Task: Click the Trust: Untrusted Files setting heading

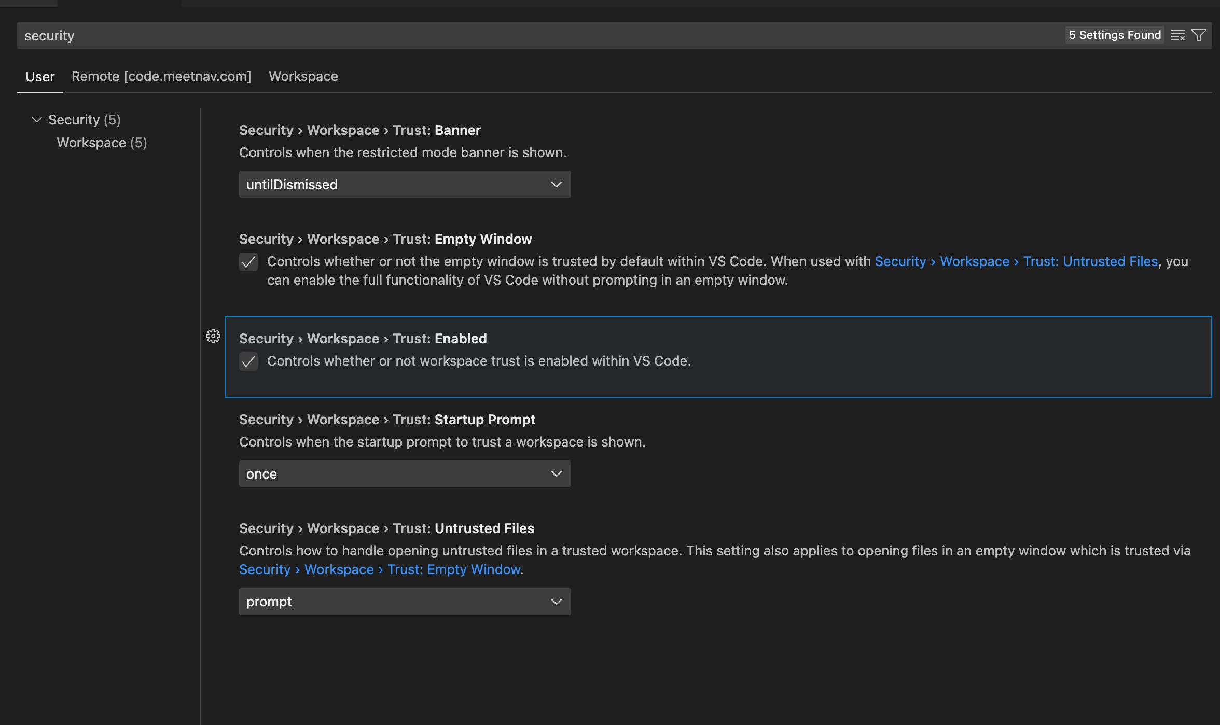Action: (x=386, y=528)
